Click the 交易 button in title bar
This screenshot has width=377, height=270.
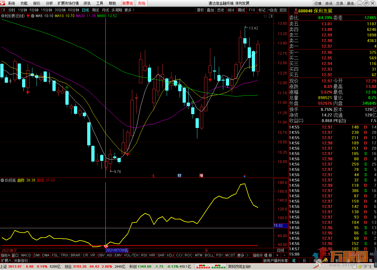340,3
